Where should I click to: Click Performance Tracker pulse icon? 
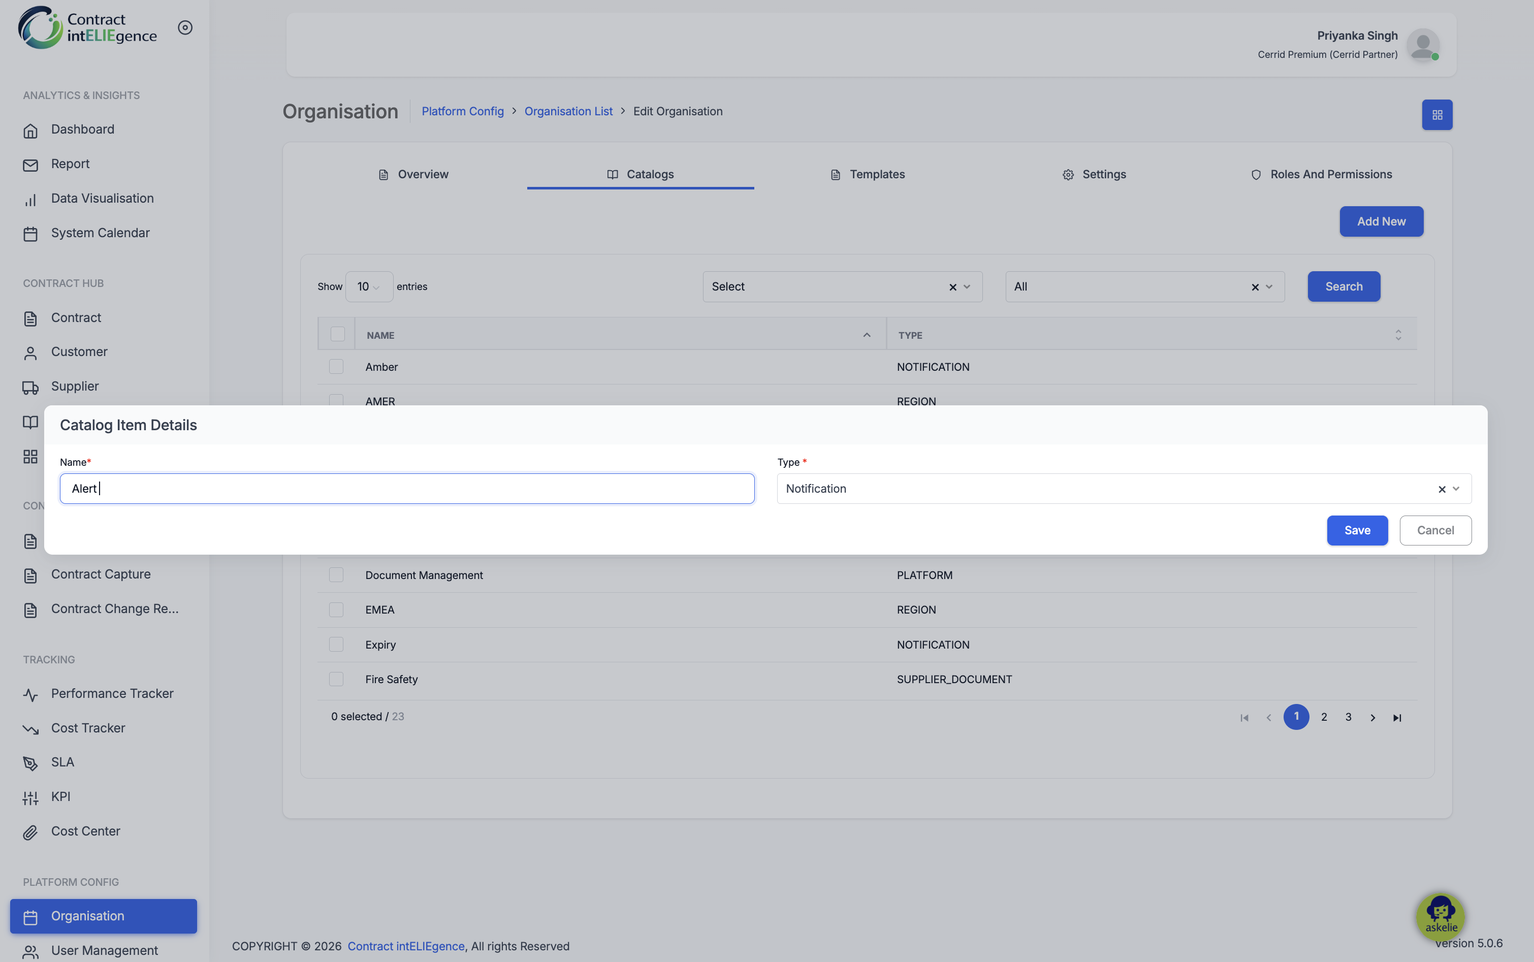pyautogui.click(x=30, y=695)
